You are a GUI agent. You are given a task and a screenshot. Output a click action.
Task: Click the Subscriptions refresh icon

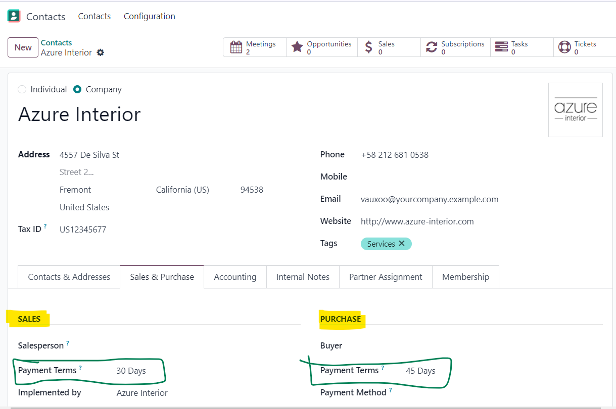click(x=432, y=47)
